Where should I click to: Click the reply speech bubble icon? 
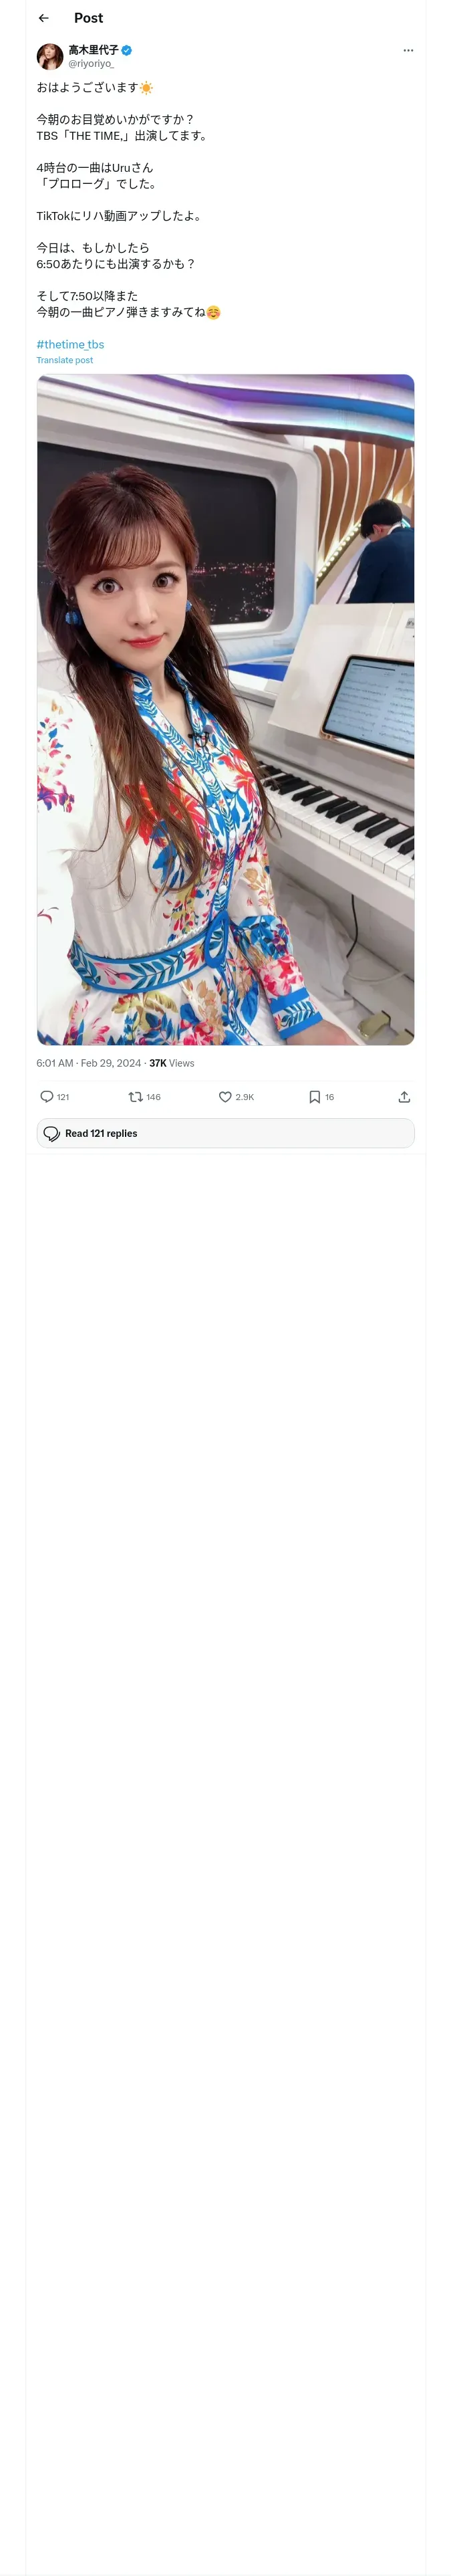pos(47,1097)
